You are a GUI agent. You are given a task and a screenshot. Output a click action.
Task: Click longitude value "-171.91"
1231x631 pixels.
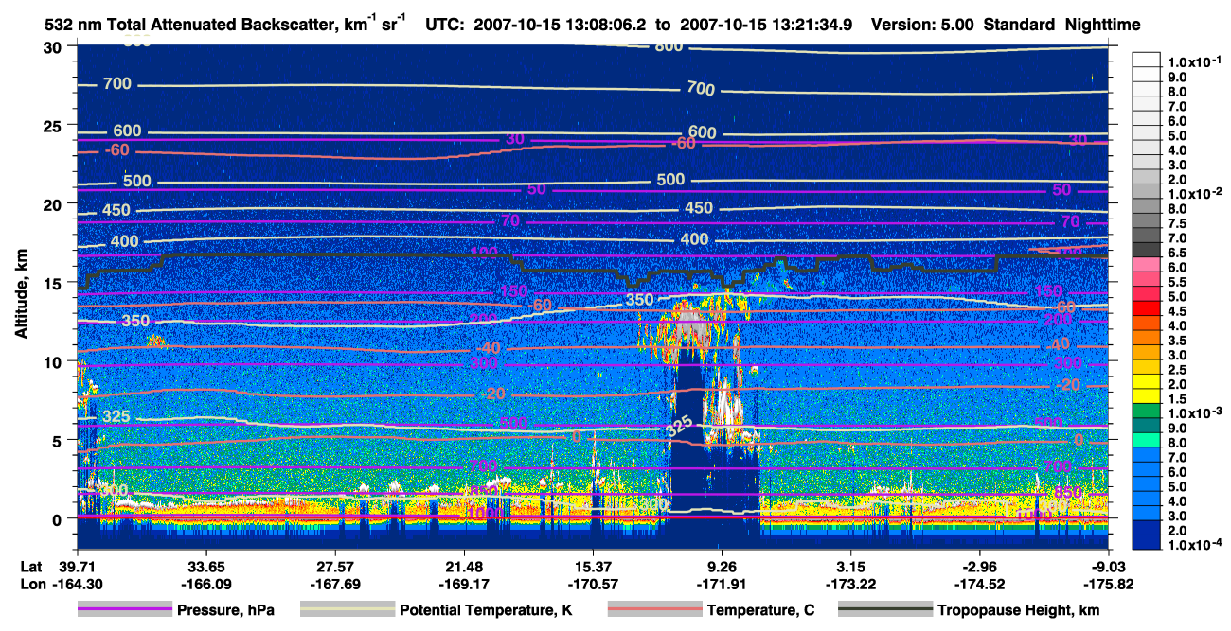coord(722,584)
